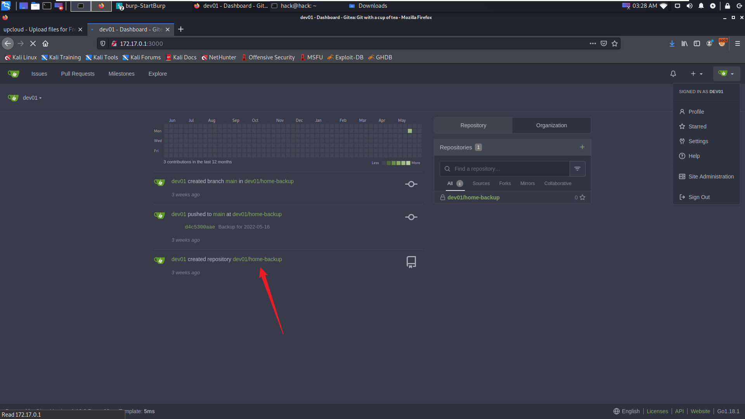
Task: Toggle the user avatar menu dropdown
Action: (x=726, y=74)
